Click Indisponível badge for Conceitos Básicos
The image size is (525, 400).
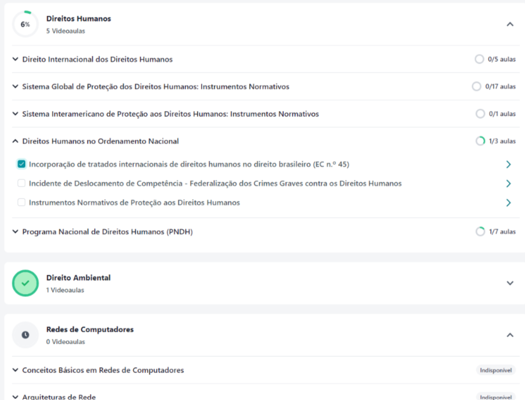coord(496,370)
